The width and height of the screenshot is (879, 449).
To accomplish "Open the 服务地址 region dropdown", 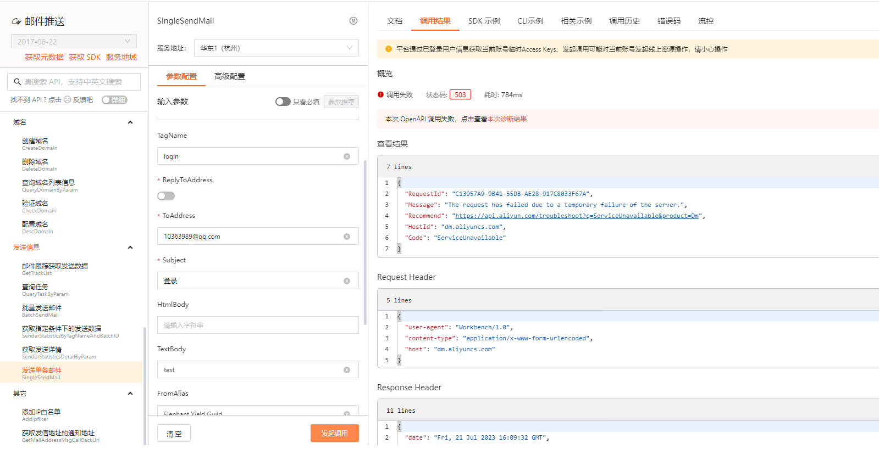I will pyautogui.click(x=276, y=48).
